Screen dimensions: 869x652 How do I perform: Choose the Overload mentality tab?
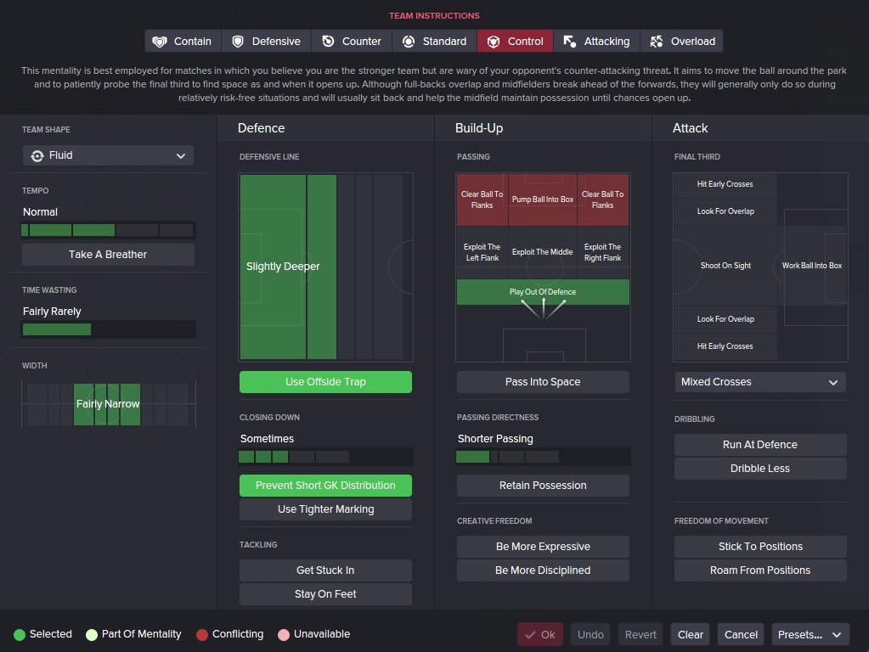[x=681, y=41]
